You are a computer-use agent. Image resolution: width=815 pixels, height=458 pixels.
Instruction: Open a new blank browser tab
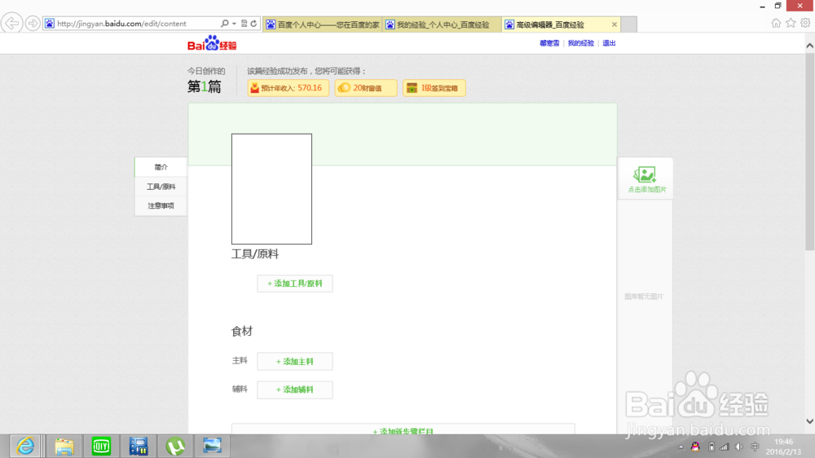[629, 24]
